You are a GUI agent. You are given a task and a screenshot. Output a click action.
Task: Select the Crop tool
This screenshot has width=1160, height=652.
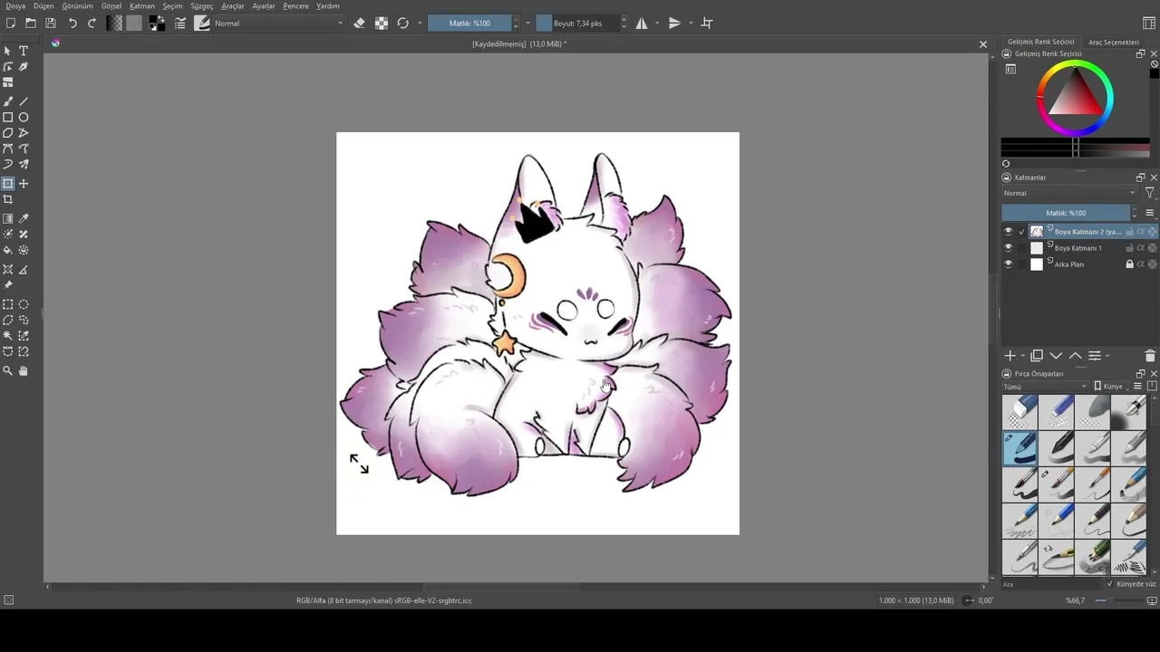[8, 199]
